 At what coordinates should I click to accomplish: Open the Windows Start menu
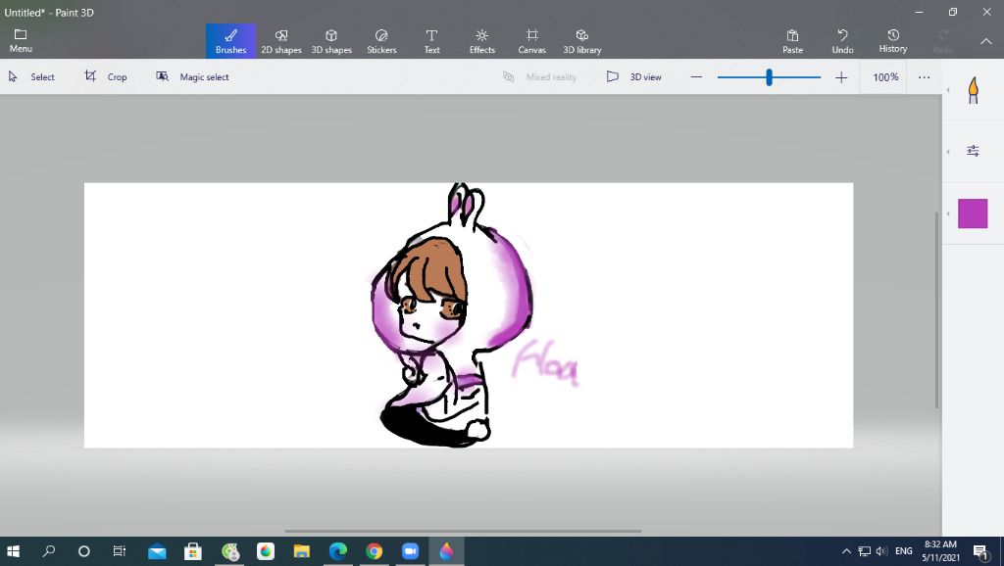13,550
